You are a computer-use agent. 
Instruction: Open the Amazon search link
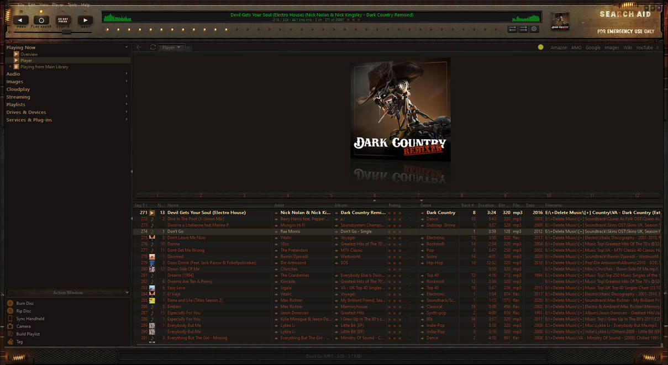coord(559,47)
